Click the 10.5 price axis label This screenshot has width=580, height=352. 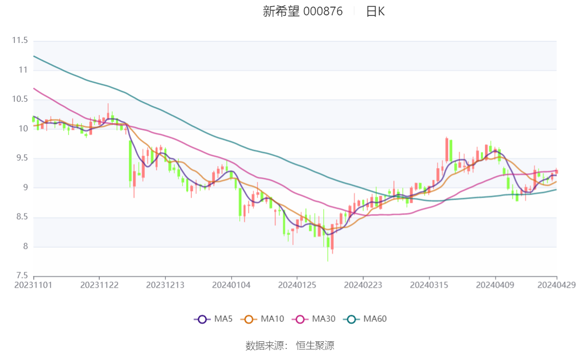pos(20,99)
